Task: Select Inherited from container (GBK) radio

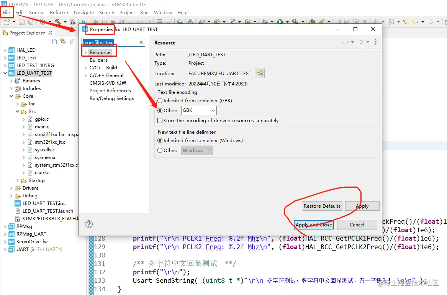Action: (160, 101)
